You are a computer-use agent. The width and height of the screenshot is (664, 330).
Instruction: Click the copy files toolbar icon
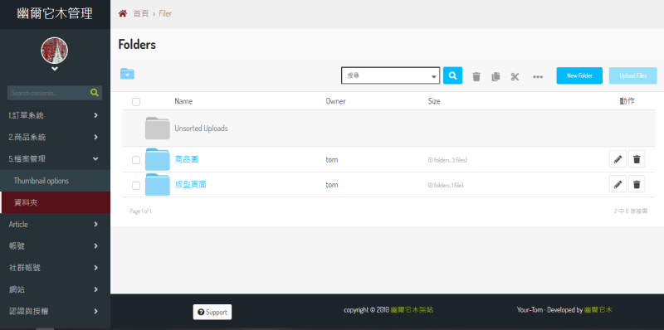pos(496,76)
